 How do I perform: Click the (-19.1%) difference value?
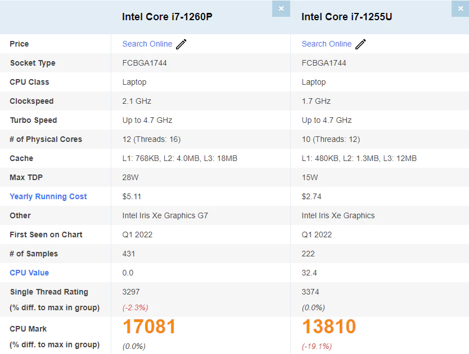317,347
